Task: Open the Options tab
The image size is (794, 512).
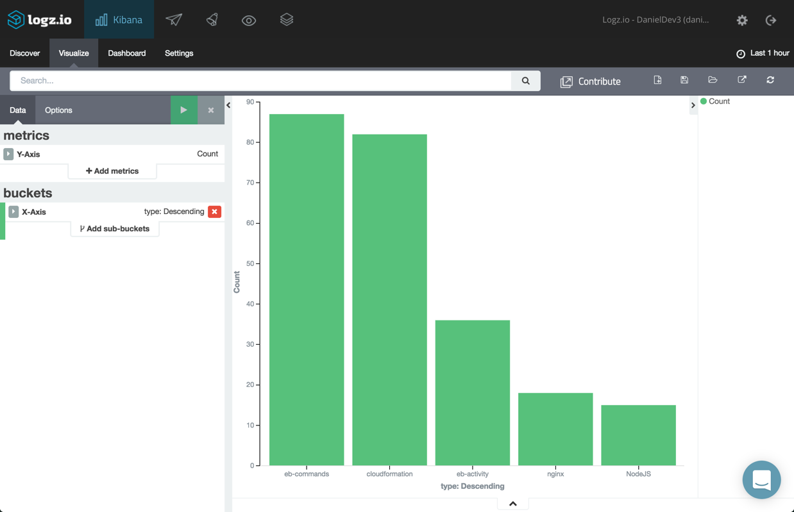Action: pos(58,110)
